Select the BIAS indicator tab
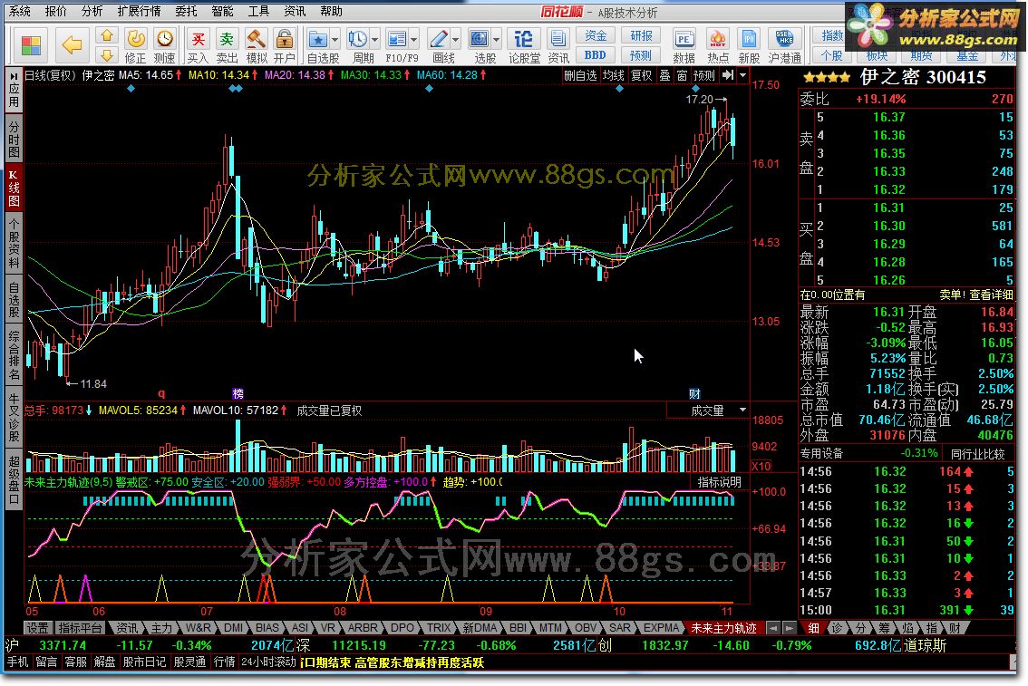1028x686 pixels. pos(267,628)
